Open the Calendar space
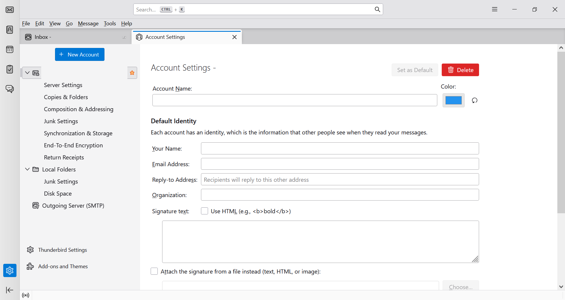This screenshot has height=300, width=565. coord(10,49)
